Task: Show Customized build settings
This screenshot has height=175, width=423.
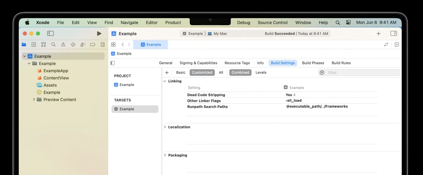Action: point(202,72)
